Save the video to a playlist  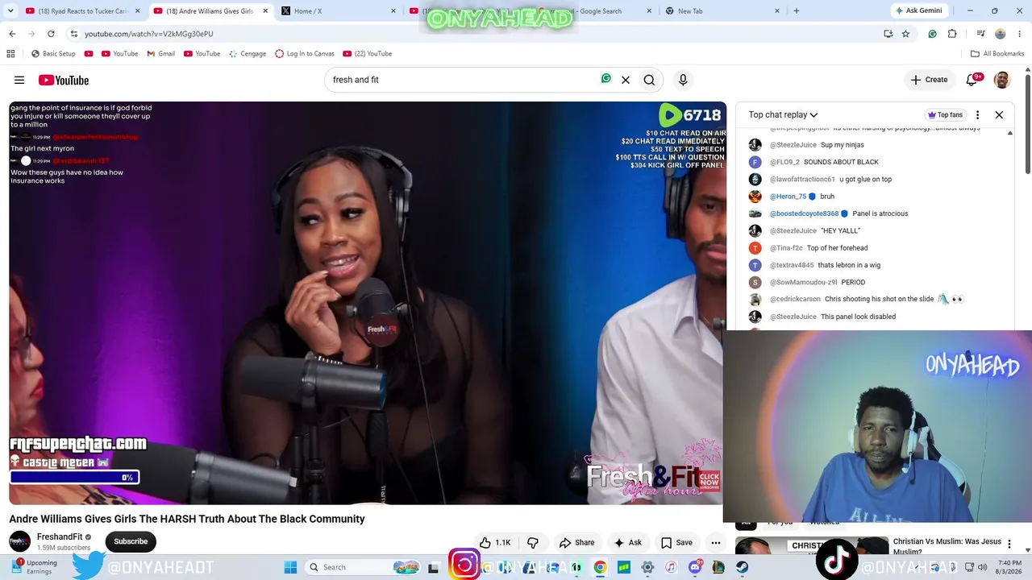point(676,543)
